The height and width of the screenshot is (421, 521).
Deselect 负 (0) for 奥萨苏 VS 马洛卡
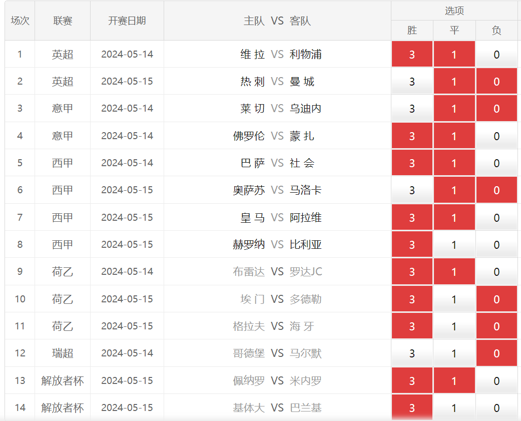pyautogui.click(x=496, y=190)
